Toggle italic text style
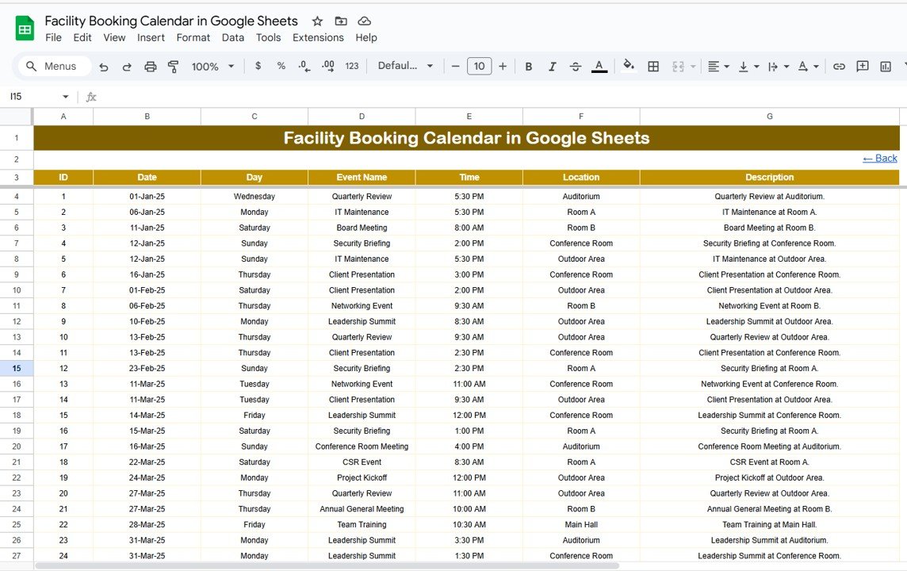The width and height of the screenshot is (907, 571). coord(552,67)
